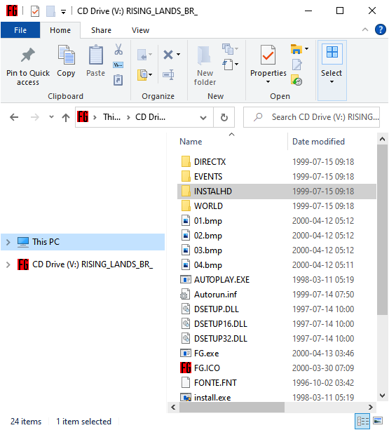Click the Search CD Drive box
The image size is (389, 430).
pos(311,117)
